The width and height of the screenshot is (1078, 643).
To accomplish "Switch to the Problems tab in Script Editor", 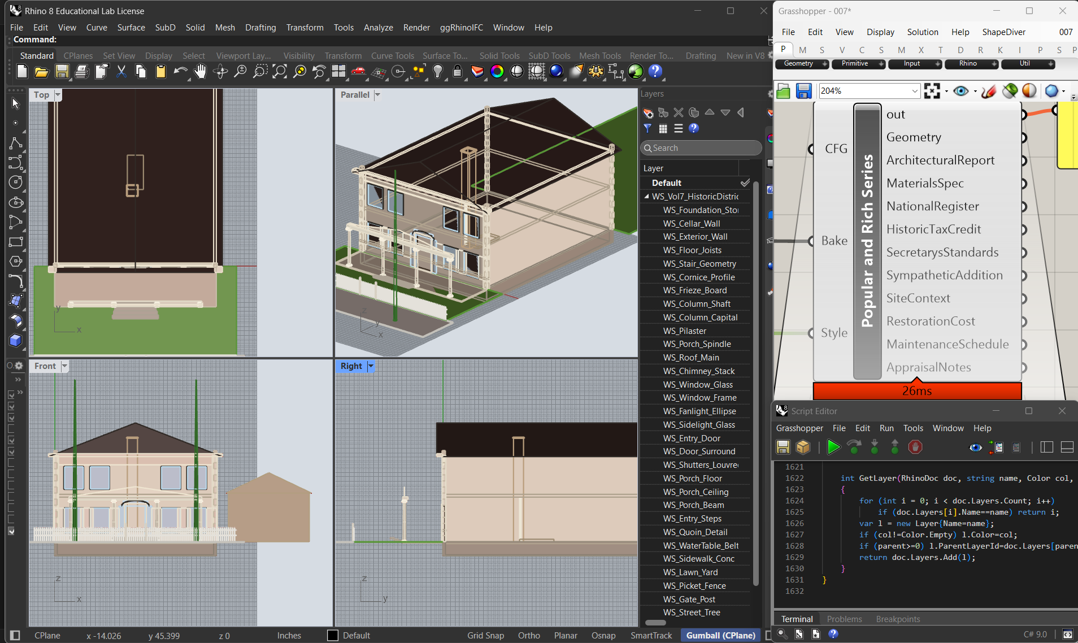I will click(844, 619).
